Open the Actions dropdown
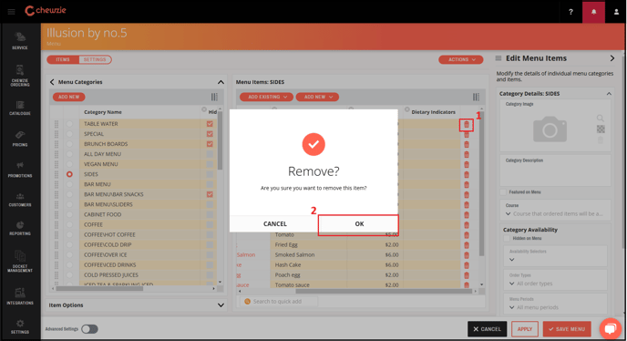This screenshot has width=627, height=341. [x=461, y=59]
